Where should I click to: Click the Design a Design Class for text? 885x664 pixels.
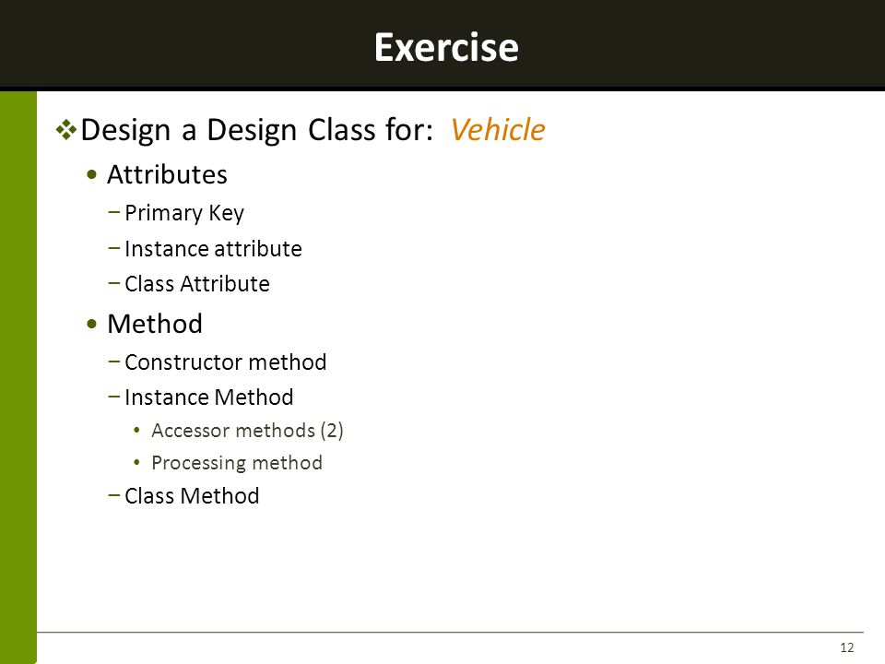click(257, 130)
